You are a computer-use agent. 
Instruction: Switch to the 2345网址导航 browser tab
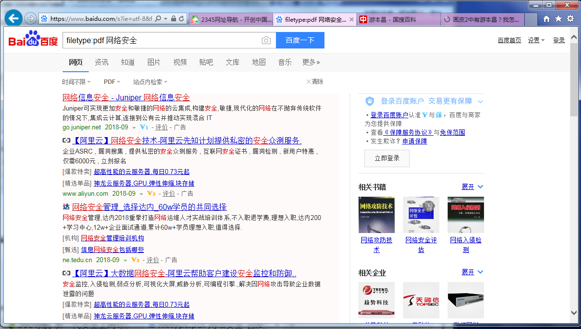pyautogui.click(x=231, y=19)
